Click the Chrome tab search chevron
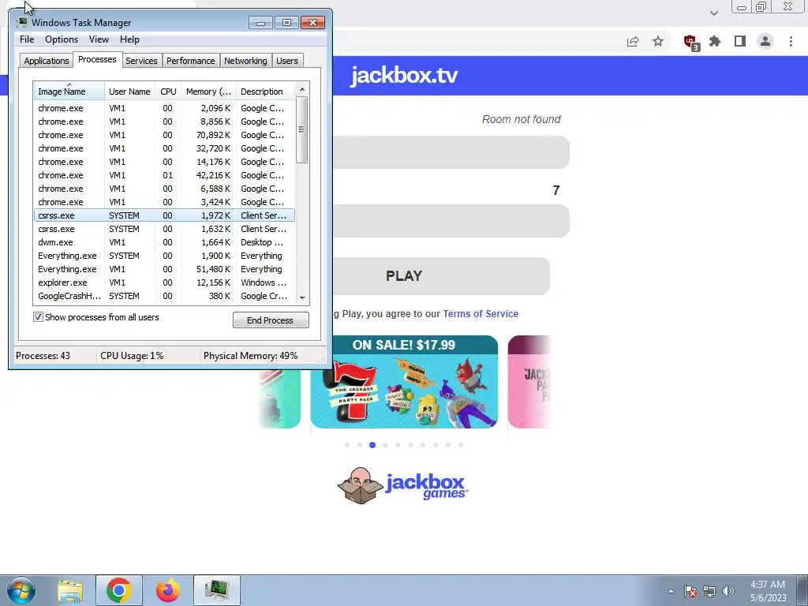 [x=713, y=13]
